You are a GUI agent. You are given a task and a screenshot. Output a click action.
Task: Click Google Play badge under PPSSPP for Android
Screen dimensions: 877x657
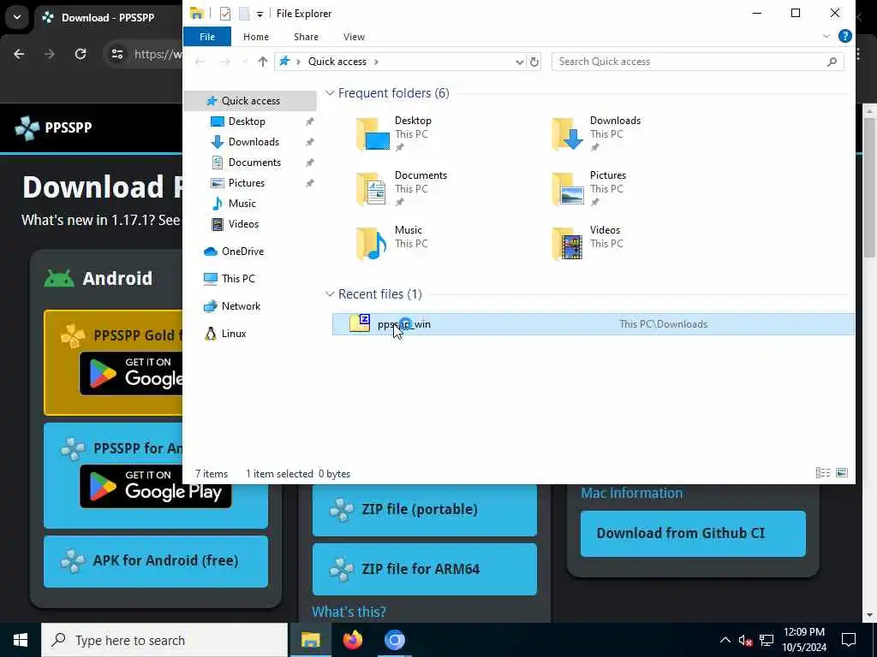156,486
